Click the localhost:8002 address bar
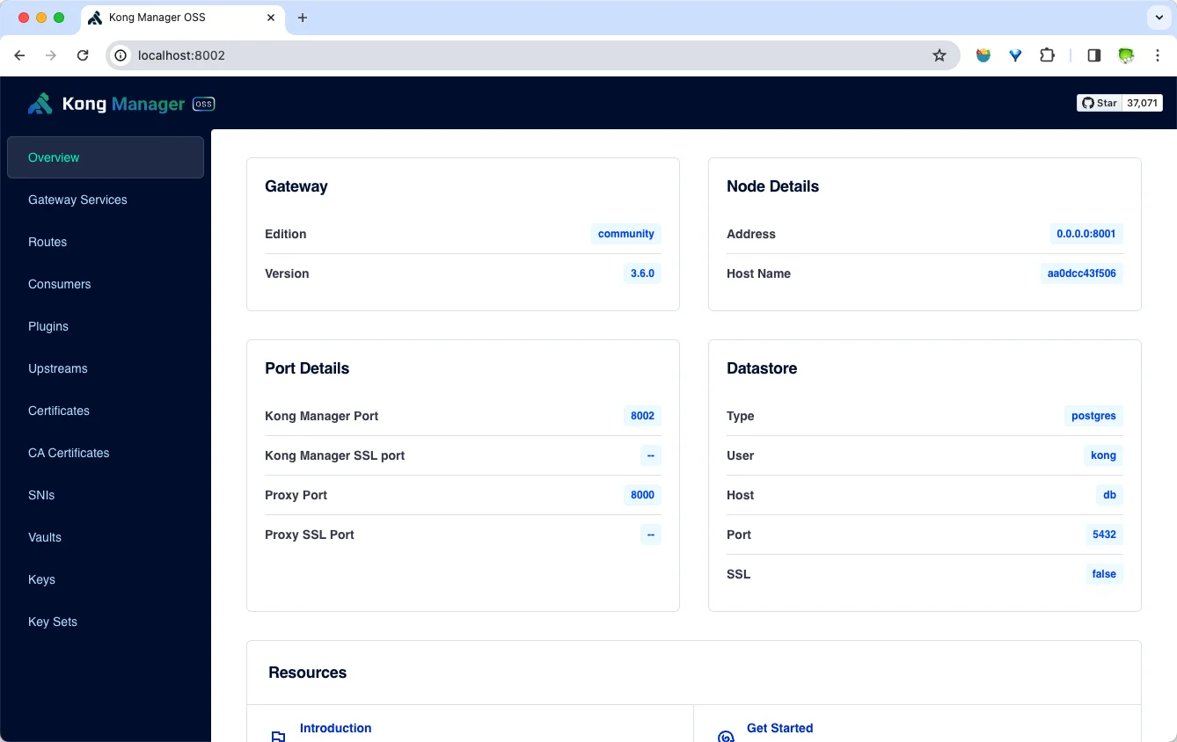The image size is (1177, 742). (x=528, y=55)
